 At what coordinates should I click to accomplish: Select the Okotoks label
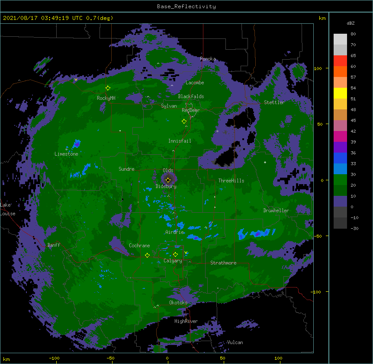point(178,303)
